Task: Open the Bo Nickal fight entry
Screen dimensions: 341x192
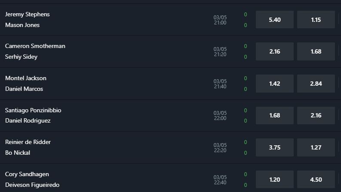Action: (x=18, y=153)
